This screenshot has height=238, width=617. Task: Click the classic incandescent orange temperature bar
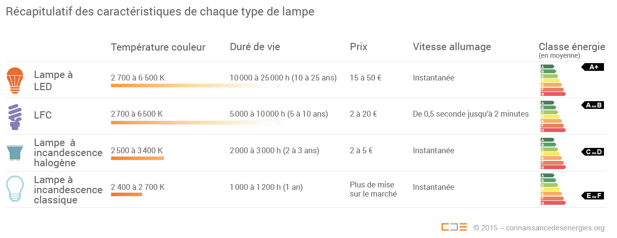pyautogui.click(x=127, y=195)
